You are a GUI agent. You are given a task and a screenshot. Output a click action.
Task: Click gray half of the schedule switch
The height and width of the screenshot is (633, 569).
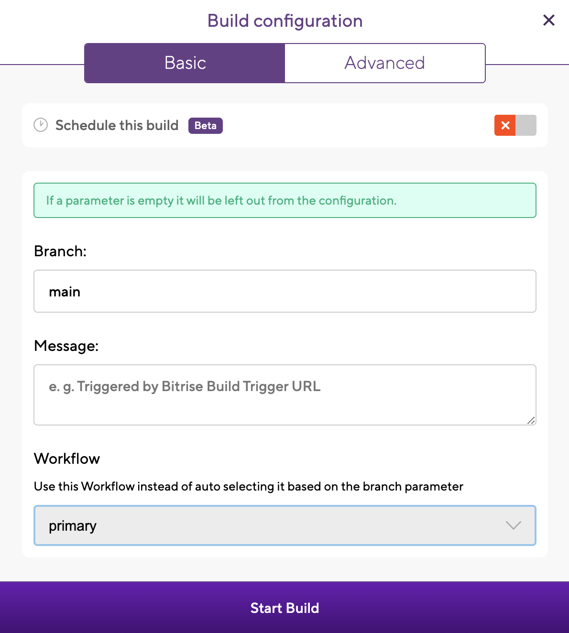[525, 125]
